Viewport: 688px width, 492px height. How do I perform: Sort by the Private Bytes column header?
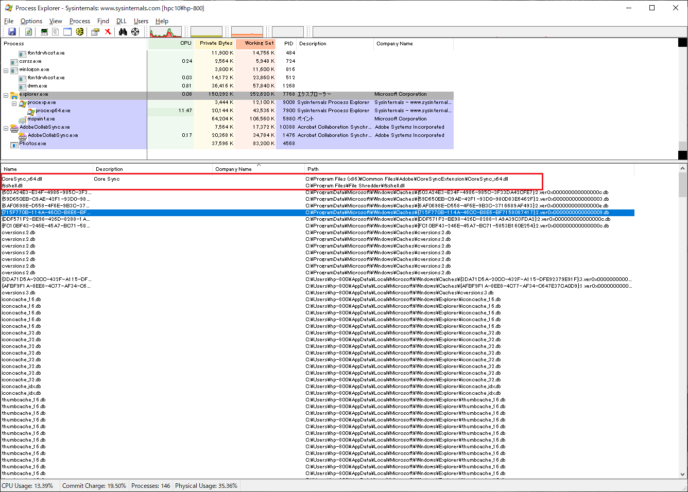(x=214, y=44)
